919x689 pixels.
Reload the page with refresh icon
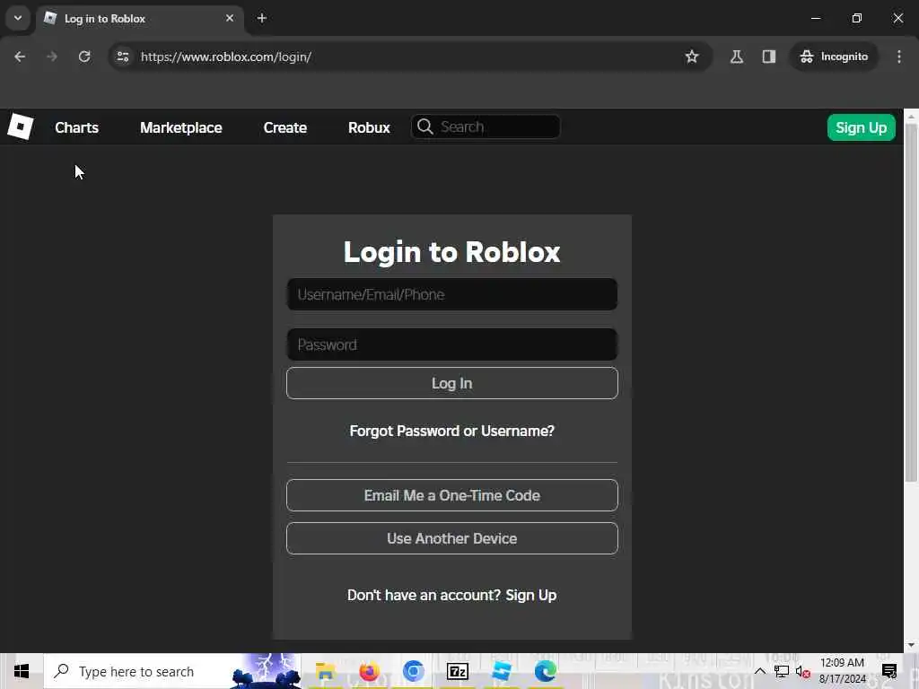click(x=84, y=57)
